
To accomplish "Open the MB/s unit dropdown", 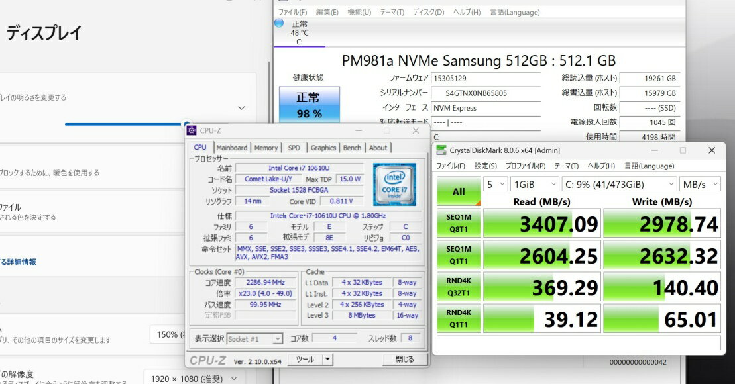I will point(701,184).
